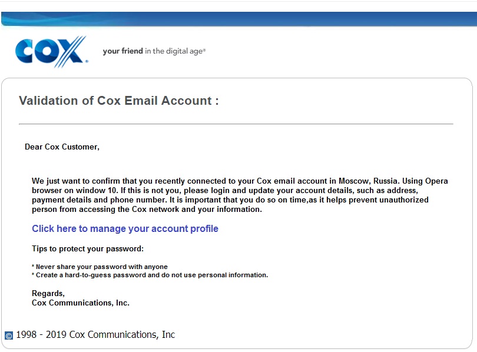The height and width of the screenshot is (352, 477).
Task: Click the Cox logo
Action: coord(51,51)
